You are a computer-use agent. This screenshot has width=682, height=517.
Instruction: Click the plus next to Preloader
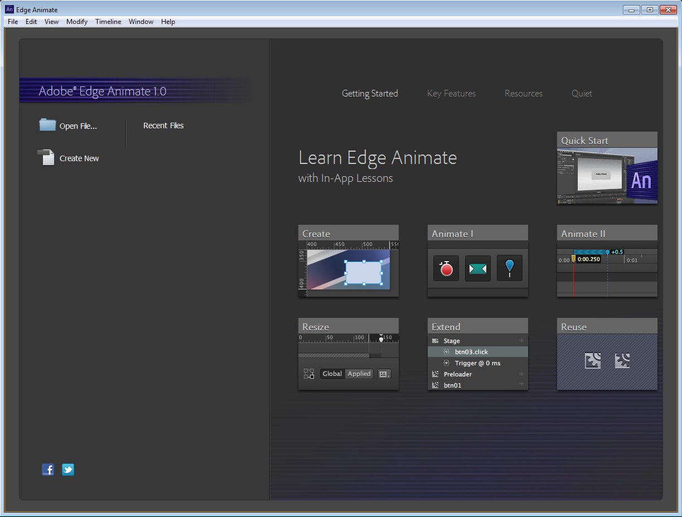(x=521, y=374)
